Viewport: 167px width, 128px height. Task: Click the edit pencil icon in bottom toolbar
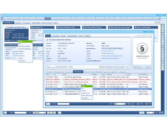(x=48, y=113)
